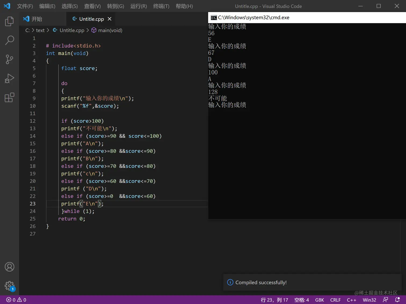Viewport: 406px width, 304px height.
Task: Click the errors and warnings status indicator
Action: pos(16,300)
